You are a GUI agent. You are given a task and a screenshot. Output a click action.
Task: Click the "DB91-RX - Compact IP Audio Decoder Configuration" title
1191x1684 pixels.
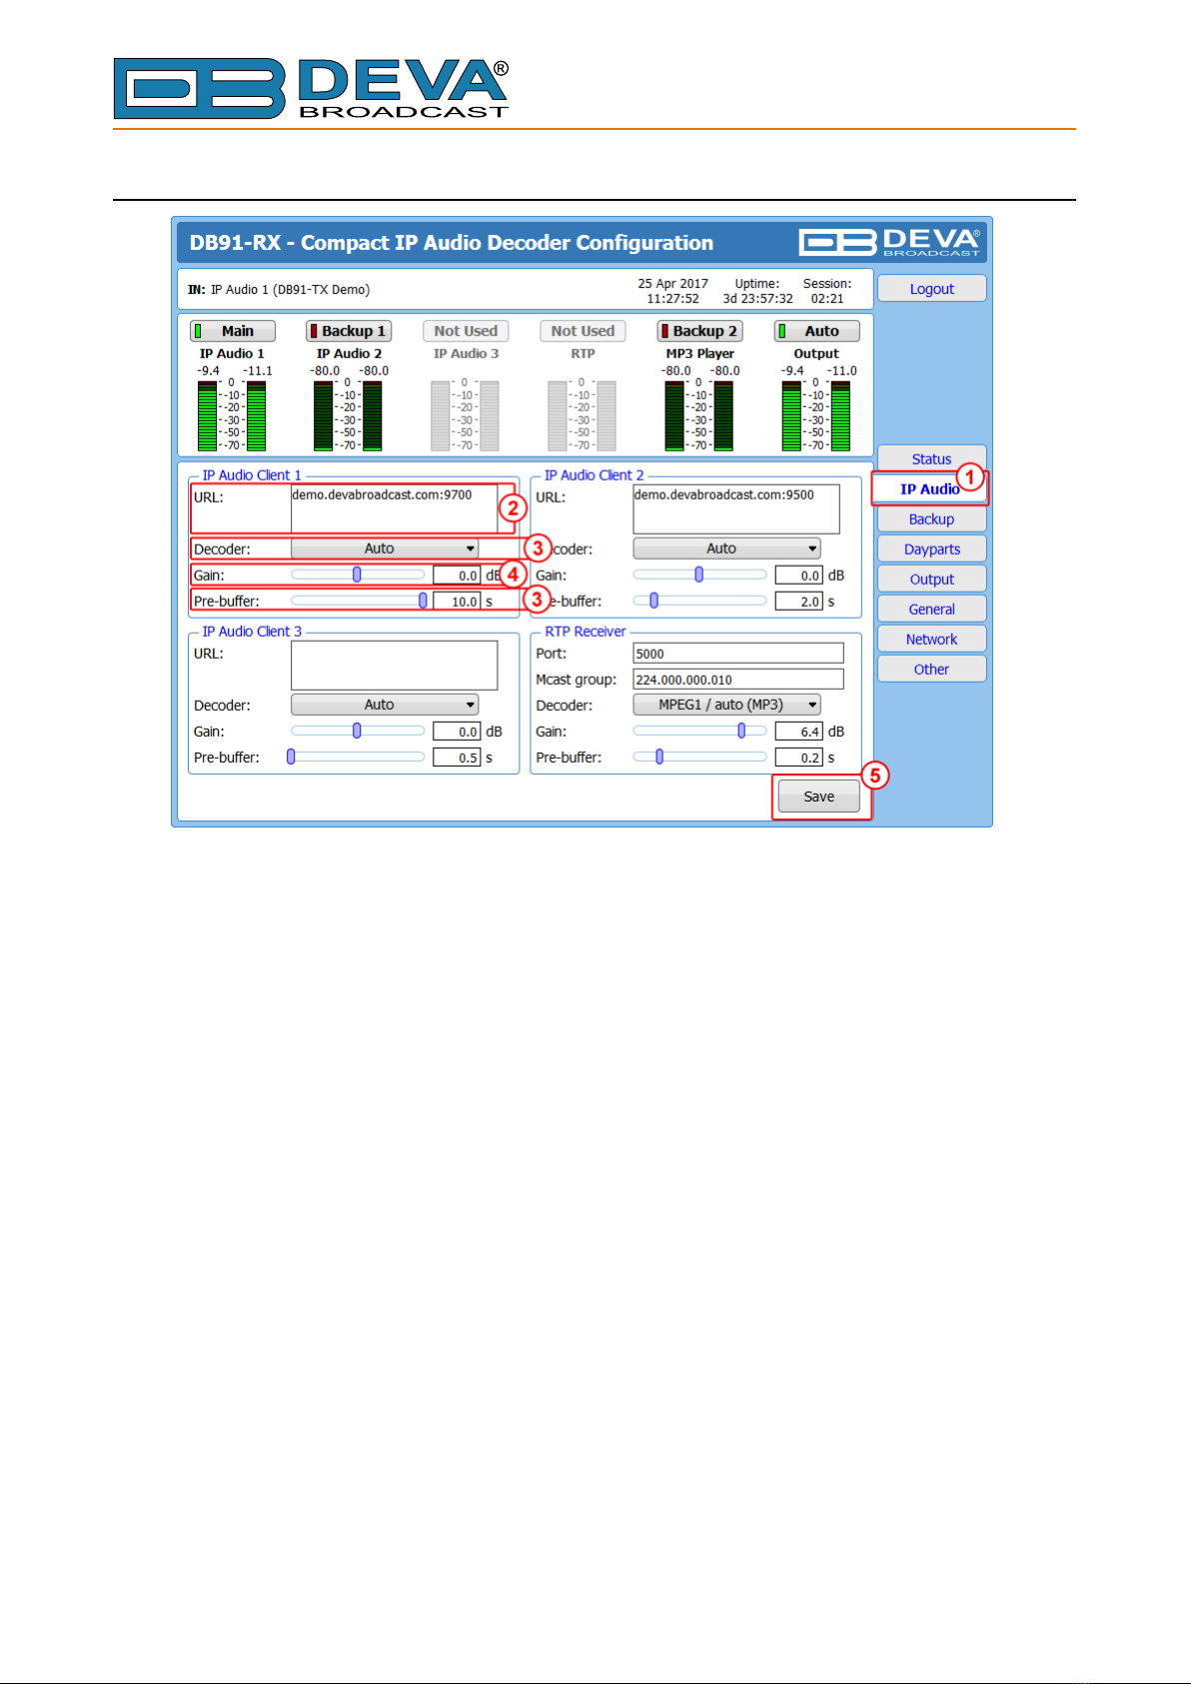click(x=452, y=243)
